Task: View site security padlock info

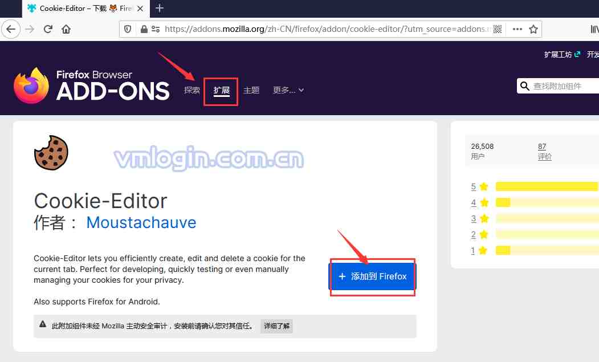Action: (144, 29)
